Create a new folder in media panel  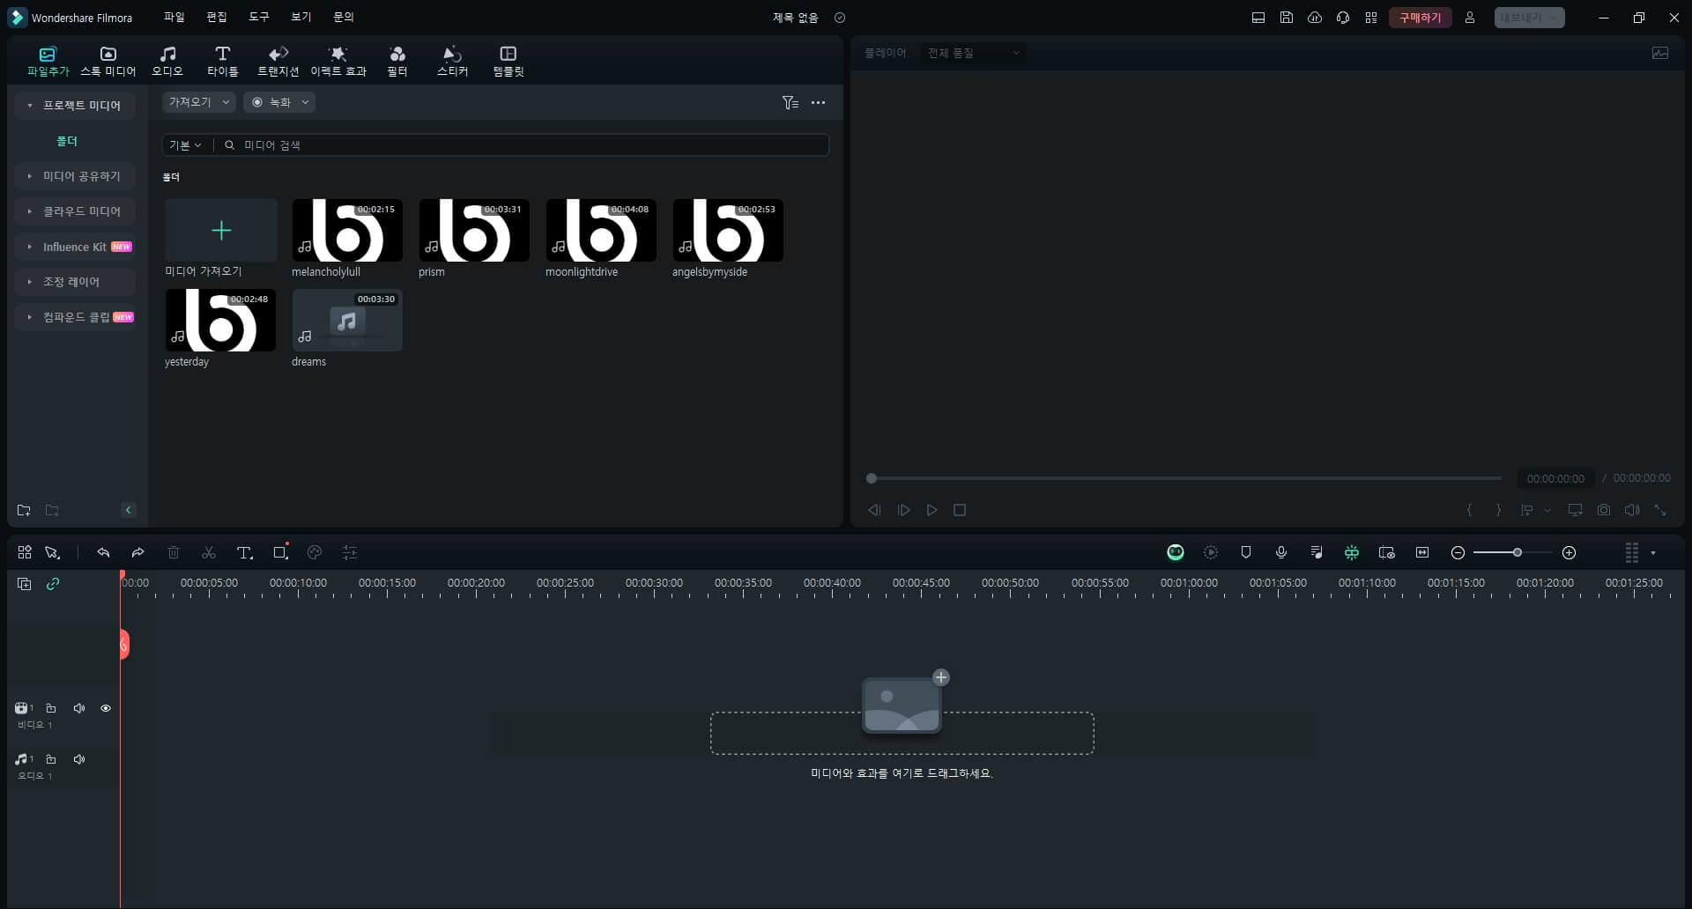pos(24,510)
